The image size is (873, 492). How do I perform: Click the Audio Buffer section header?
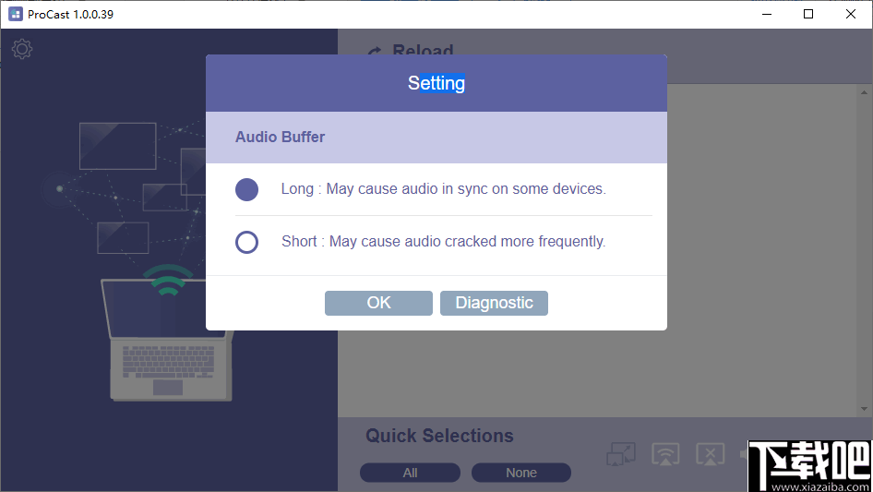[x=280, y=138]
